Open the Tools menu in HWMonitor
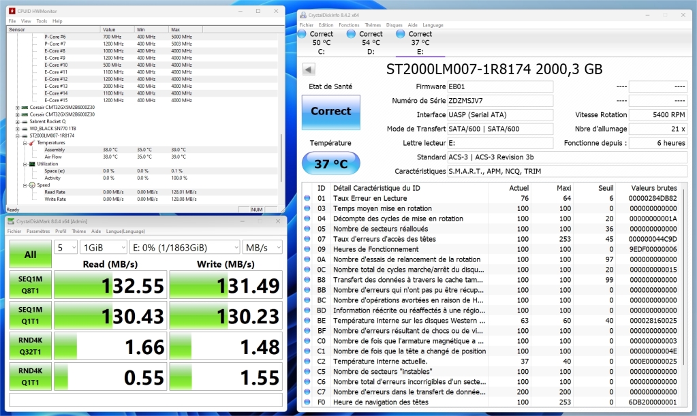Viewport: 697px width, 416px height. 42,21
